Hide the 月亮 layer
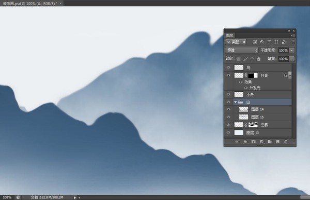310x200 pixels. (228, 75)
